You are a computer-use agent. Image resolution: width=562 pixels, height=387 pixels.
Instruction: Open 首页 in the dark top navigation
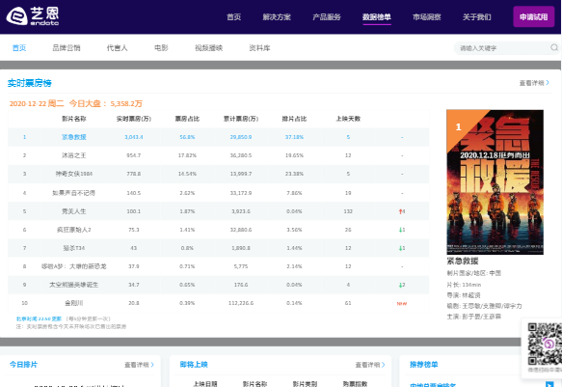point(233,16)
